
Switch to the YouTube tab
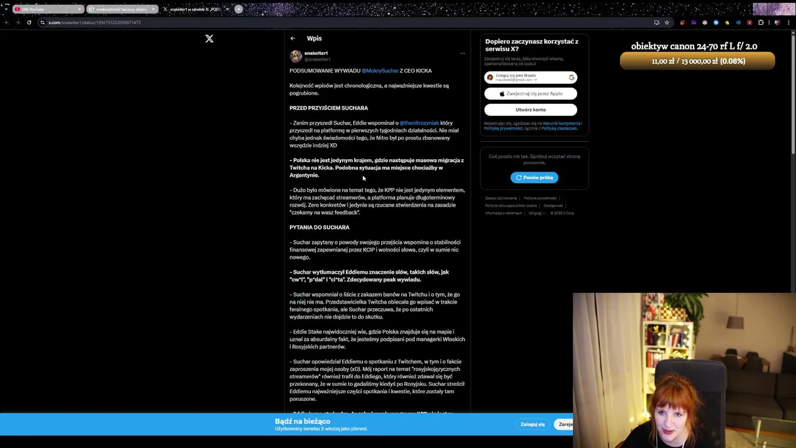[49, 9]
